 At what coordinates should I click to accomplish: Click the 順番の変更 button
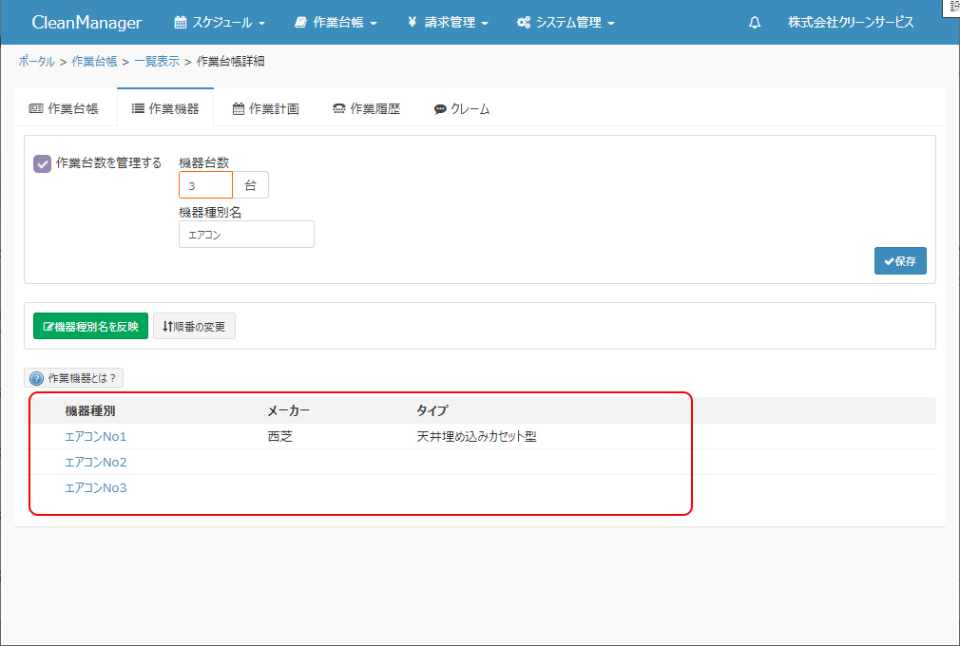[x=194, y=327]
